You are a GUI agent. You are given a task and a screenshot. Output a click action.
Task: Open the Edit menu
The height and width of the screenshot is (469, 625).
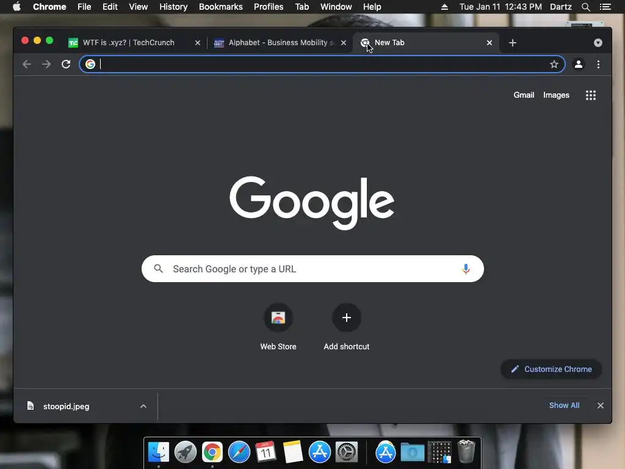pos(110,7)
